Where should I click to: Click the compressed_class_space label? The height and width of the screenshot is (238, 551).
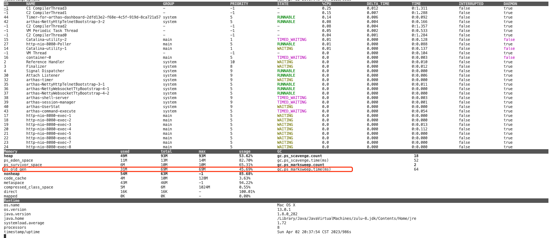pyautogui.click(x=28, y=187)
